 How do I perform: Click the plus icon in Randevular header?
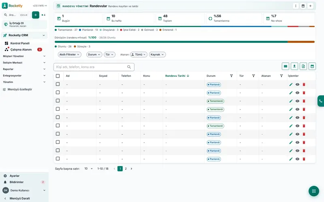pos(310,6)
